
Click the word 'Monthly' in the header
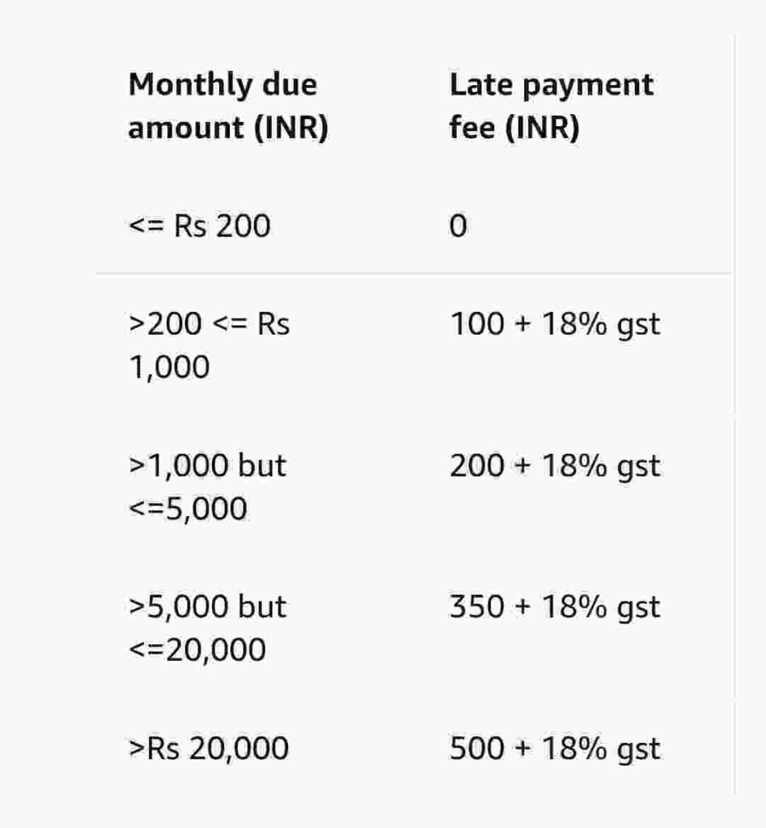coord(191,85)
